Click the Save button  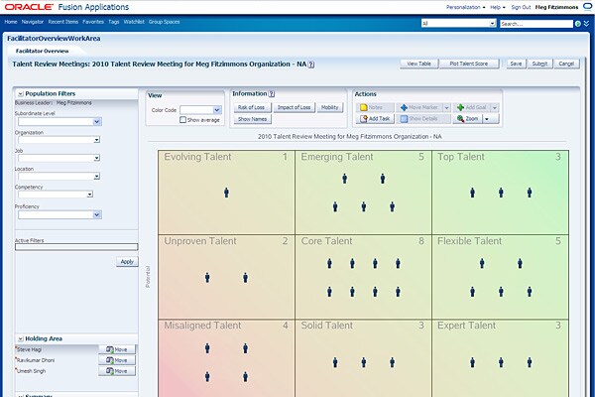tap(516, 64)
